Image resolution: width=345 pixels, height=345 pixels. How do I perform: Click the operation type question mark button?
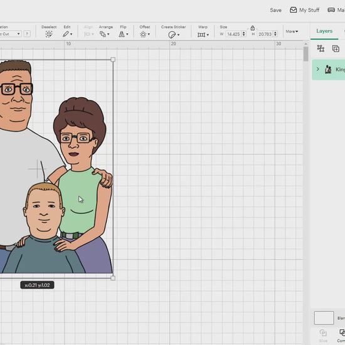27,34
